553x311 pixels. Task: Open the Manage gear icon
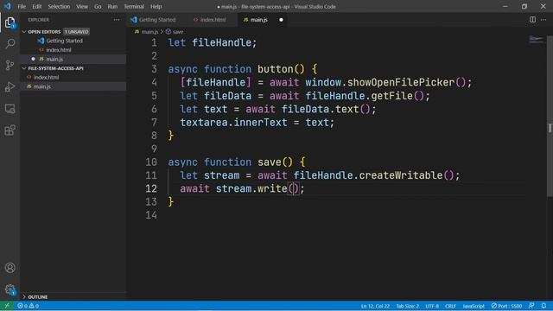click(x=10, y=290)
